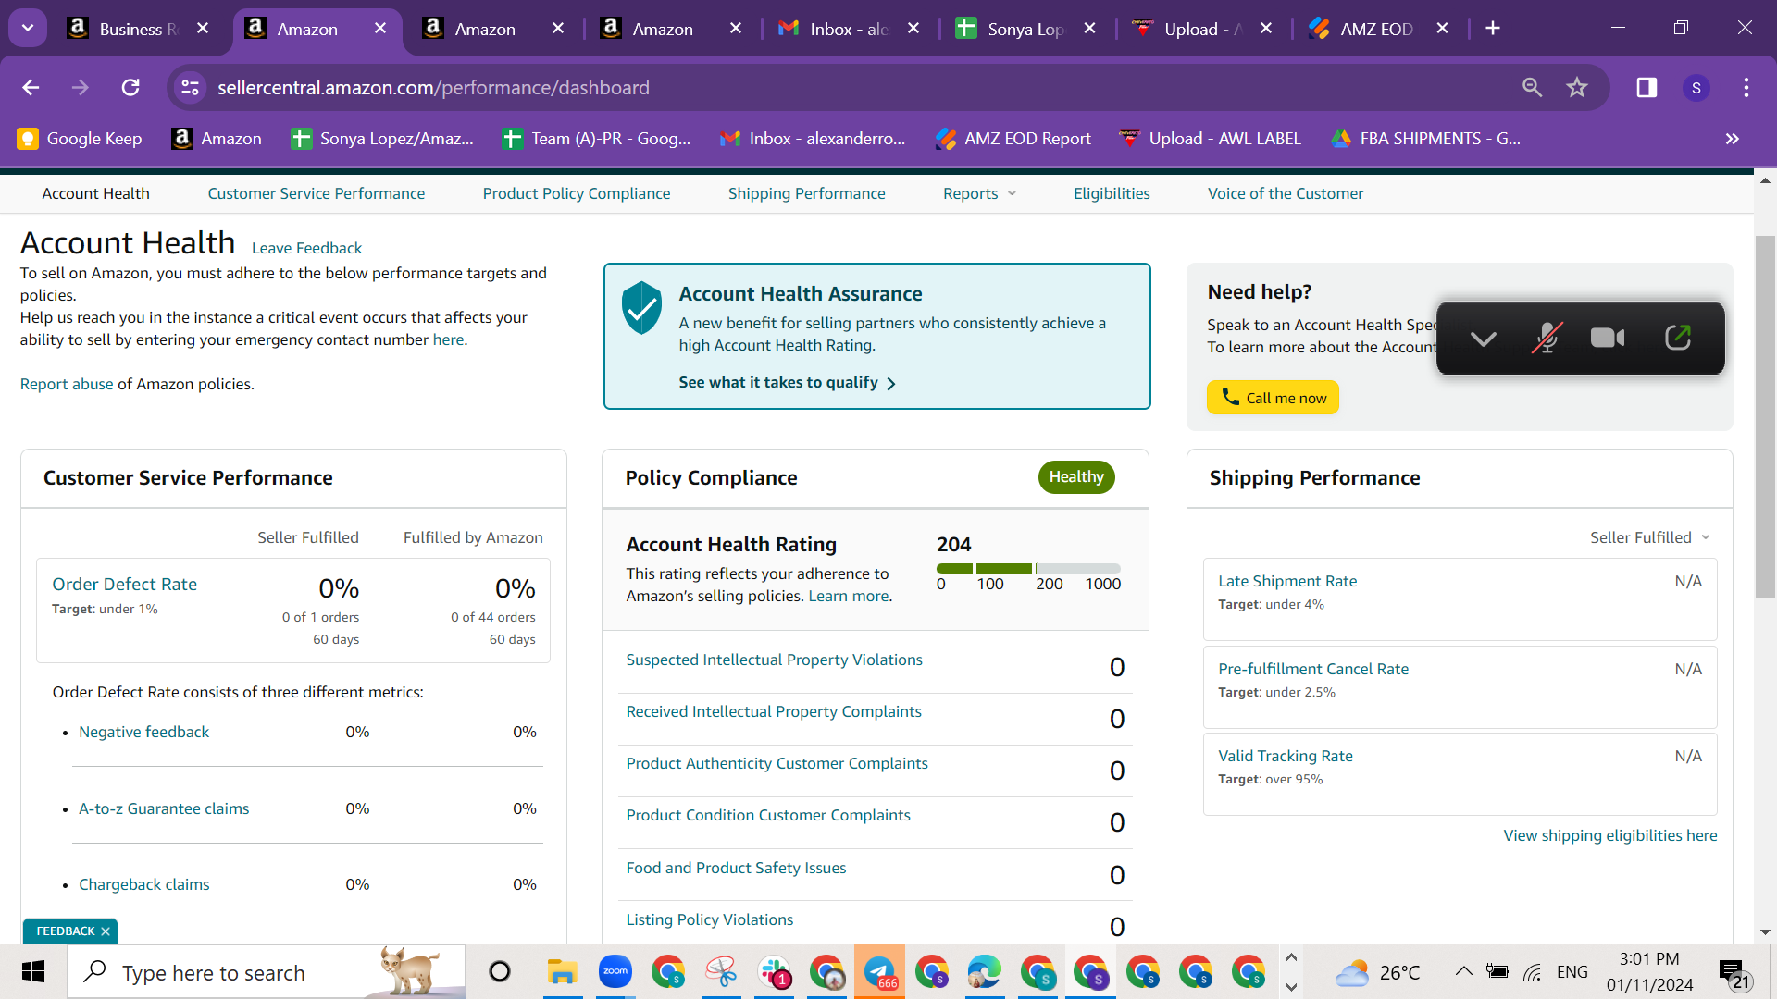This screenshot has height=999, width=1777.
Task: Open the Upload - AWL LABEL bookmark
Action: click(1211, 139)
